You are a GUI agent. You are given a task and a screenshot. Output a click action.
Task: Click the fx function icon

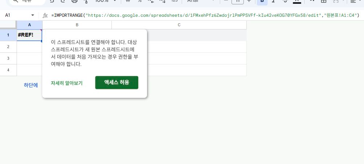point(45,16)
